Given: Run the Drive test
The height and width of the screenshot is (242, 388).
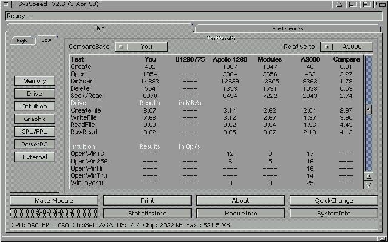Looking at the screenshot, I should coord(35,94).
